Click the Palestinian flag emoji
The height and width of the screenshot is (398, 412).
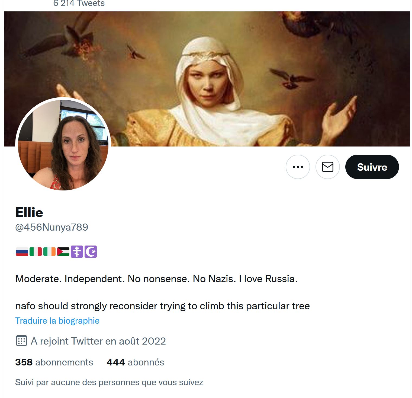click(x=63, y=252)
